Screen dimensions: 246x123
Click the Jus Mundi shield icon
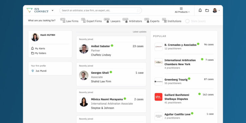(32, 71)
